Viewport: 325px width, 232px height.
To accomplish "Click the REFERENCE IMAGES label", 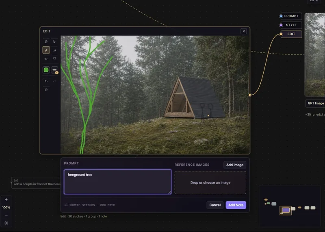I will click(192, 165).
